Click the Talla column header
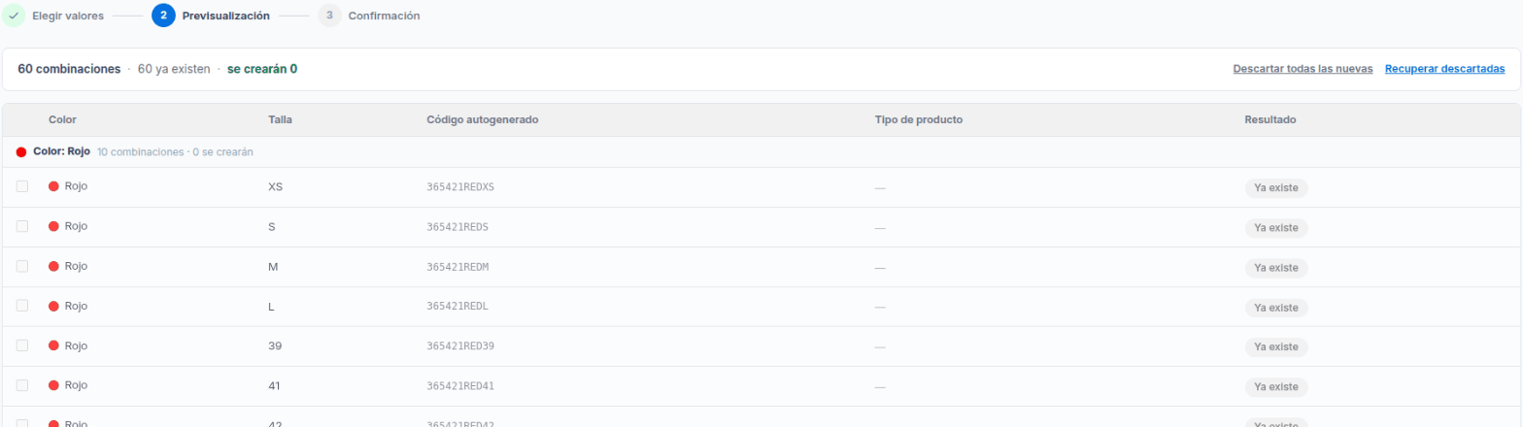 pos(281,119)
